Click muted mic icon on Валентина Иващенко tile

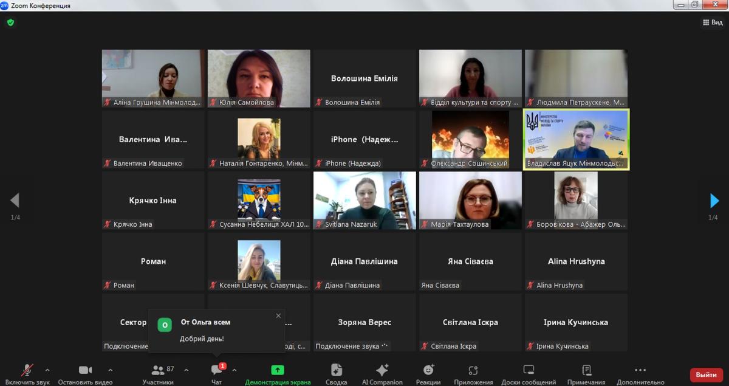pyautogui.click(x=108, y=164)
